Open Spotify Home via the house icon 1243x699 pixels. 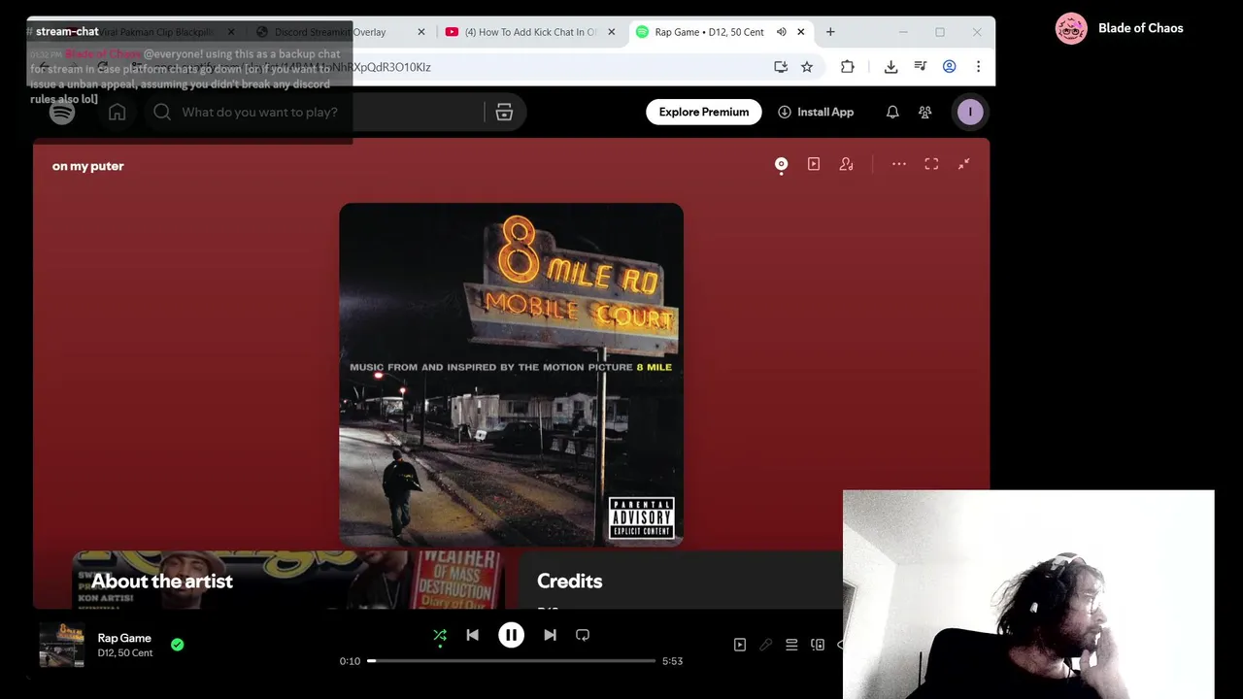(x=117, y=112)
